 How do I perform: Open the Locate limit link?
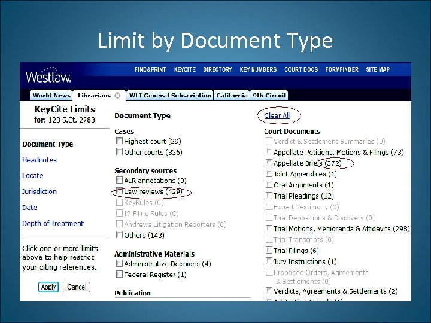tap(32, 176)
